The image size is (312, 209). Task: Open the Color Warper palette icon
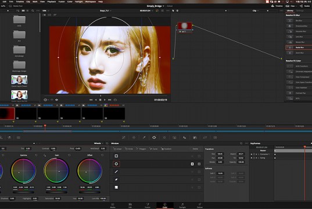(134, 138)
